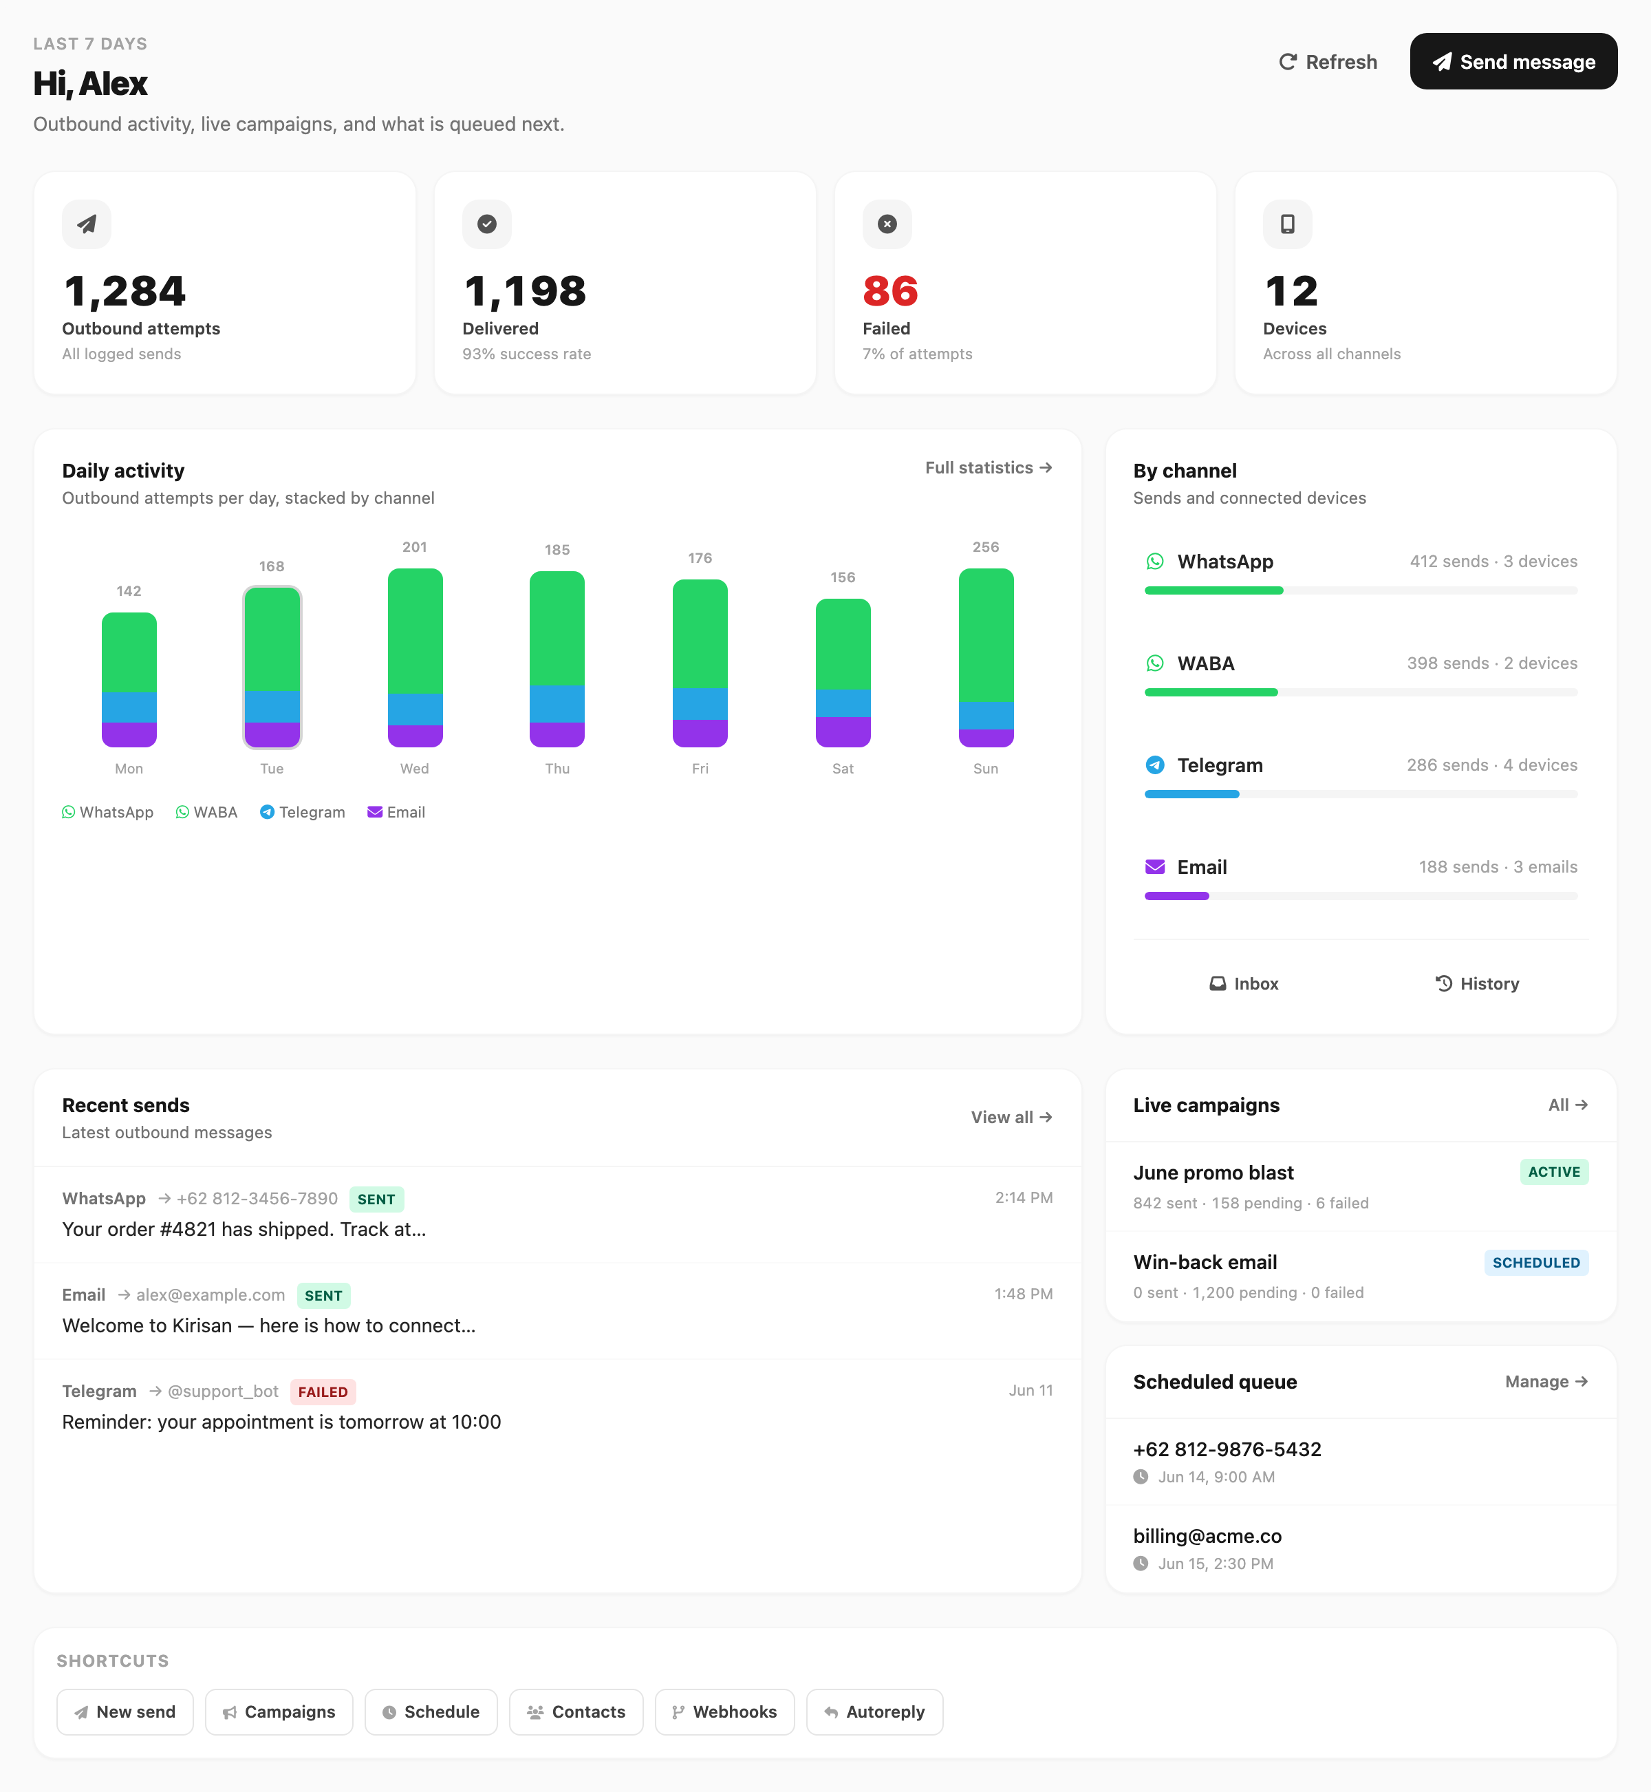Image resolution: width=1651 pixels, height=1792 pixels.
Task: Click Manage link in Scheduled queue
Action: (x=1546, y=1382)
